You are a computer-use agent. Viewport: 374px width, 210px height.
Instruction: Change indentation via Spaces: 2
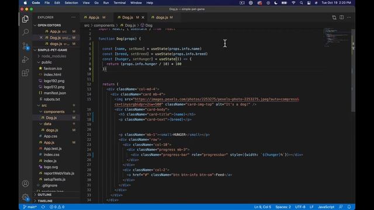click(283, 207)
